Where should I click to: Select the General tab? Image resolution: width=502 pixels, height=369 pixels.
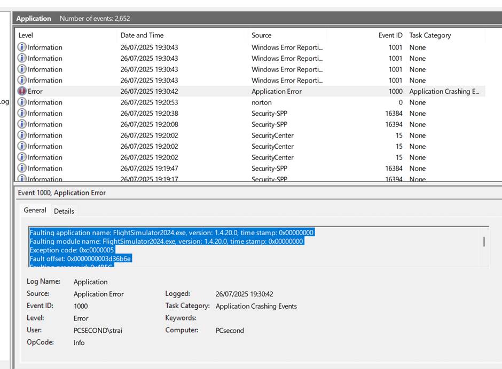coord(35,210)
